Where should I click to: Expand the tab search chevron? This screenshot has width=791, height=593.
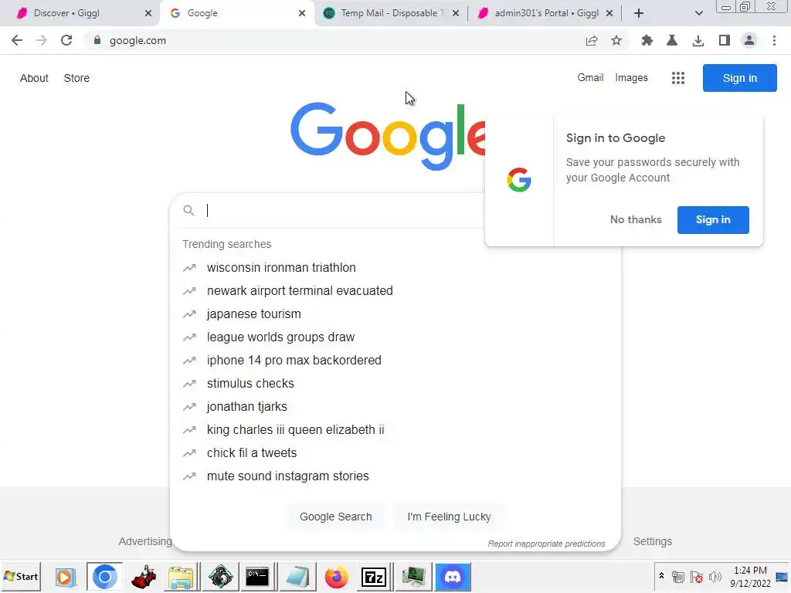coord(698,13)
